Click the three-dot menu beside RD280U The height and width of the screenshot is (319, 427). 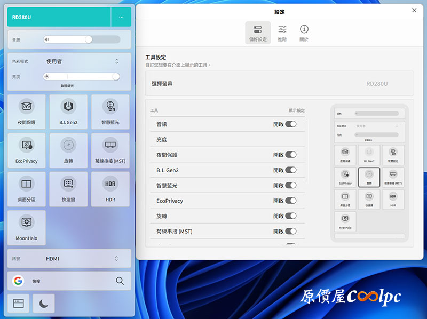click(121, 17)
